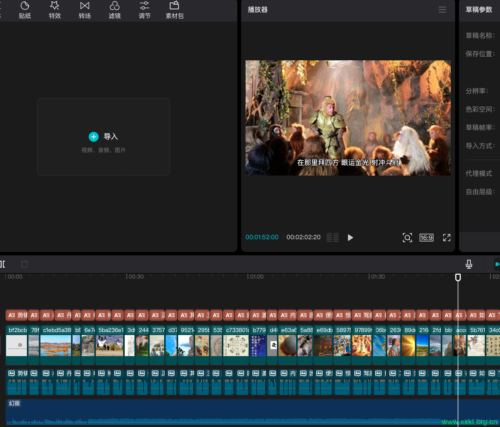500x427 pixels.
Task: Select the 89d video clip
Action: [x=409, y=344]
